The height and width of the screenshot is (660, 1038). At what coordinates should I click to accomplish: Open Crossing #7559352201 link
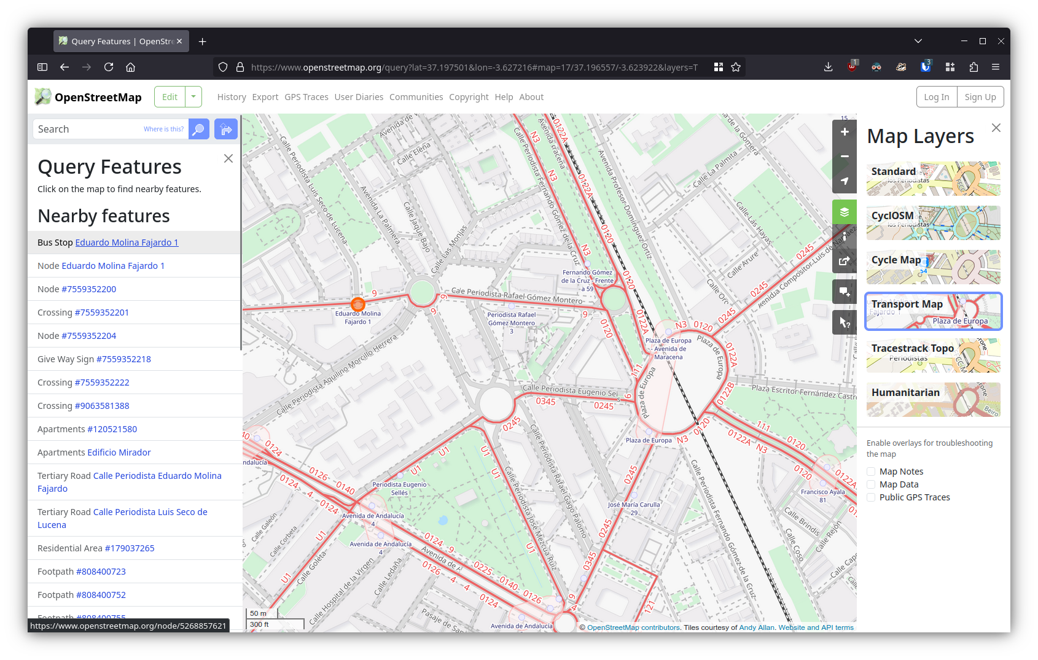tap(102, 313)
